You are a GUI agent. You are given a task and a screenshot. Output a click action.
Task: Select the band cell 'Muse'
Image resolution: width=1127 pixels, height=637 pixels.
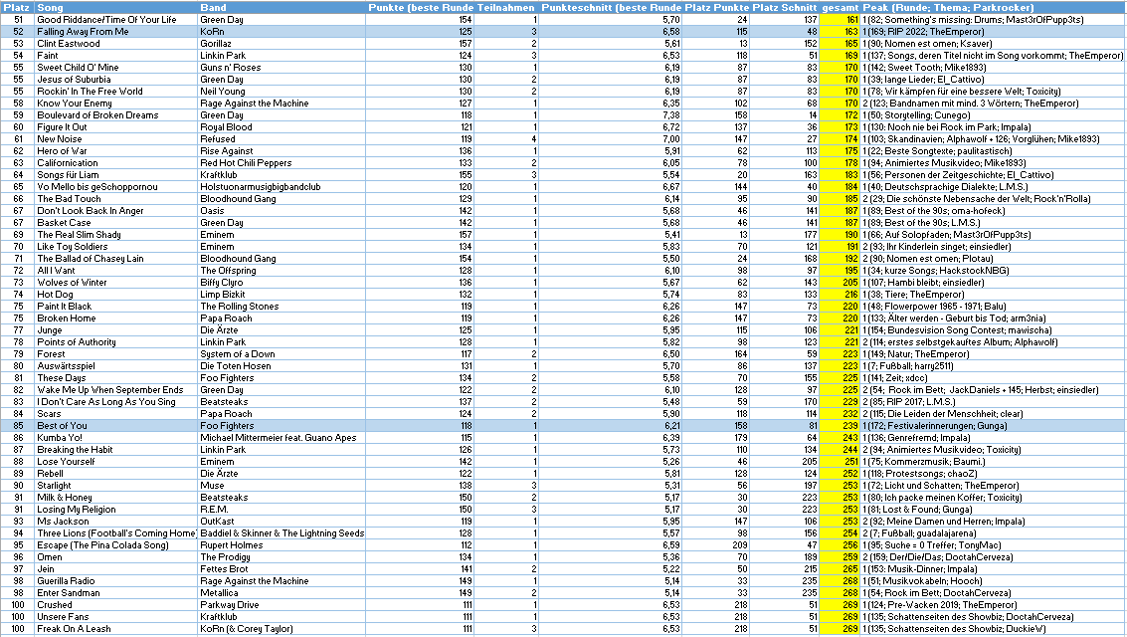coord(282,486)
